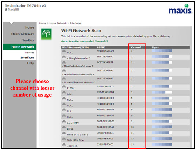Click antenna icon of <3LoveInTheAirWithPohYin<3

click(x=64, y=79)
